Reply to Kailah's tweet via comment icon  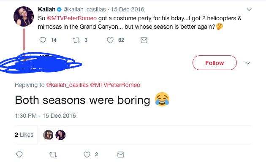coord(43,40)
